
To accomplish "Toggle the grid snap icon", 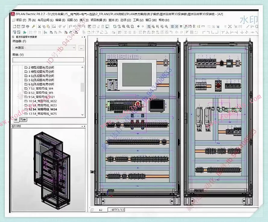I will (x=177, y=26).
